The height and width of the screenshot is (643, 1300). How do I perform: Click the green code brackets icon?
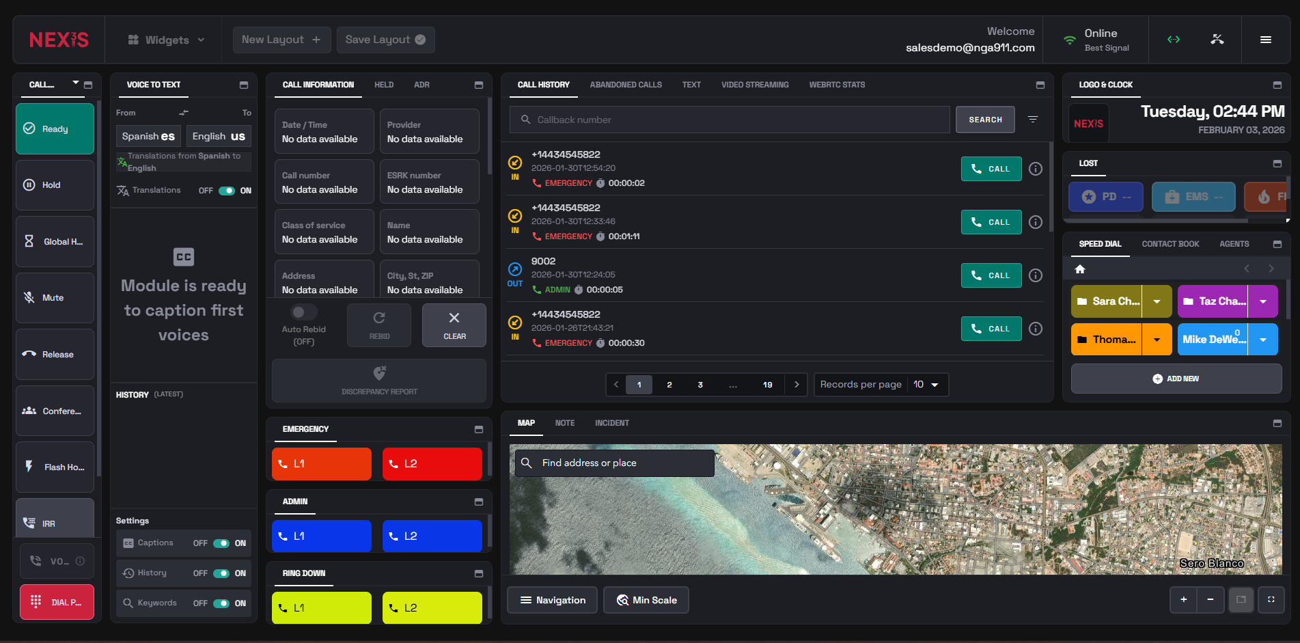click(1174, 40)
